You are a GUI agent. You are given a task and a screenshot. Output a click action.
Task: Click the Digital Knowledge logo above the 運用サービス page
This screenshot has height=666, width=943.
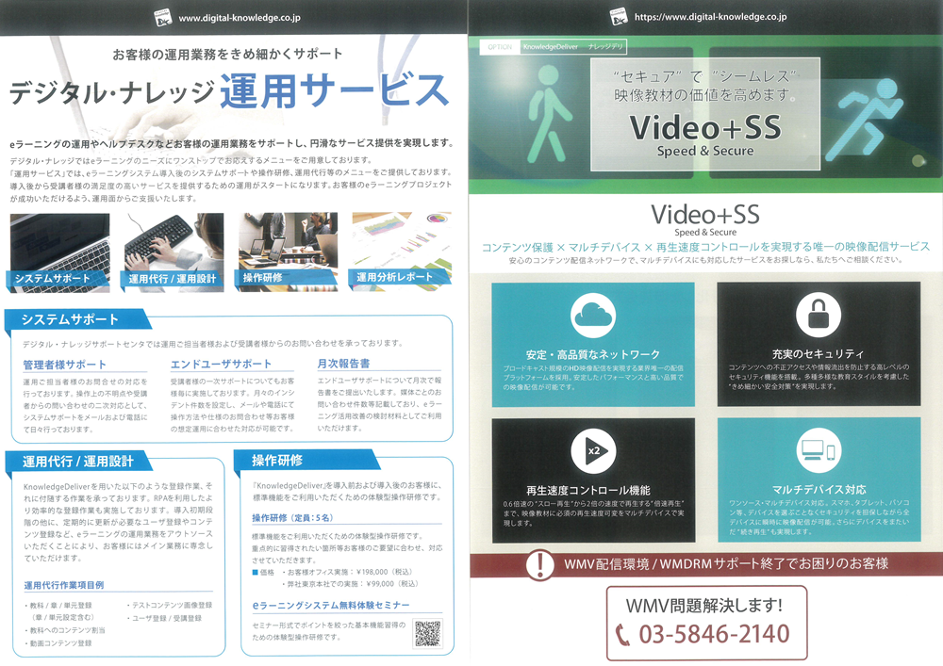coord(163,17)
